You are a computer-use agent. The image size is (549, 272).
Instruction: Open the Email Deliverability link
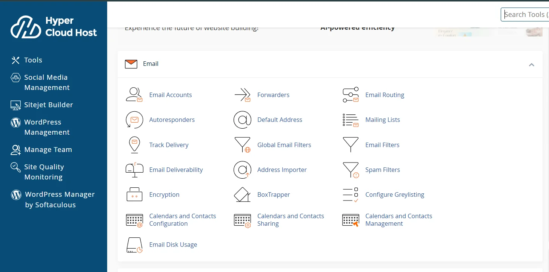[x=176, y=170]
